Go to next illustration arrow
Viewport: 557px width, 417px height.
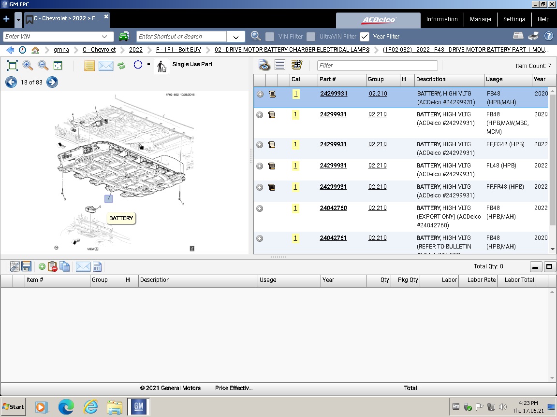coord(52,82)
